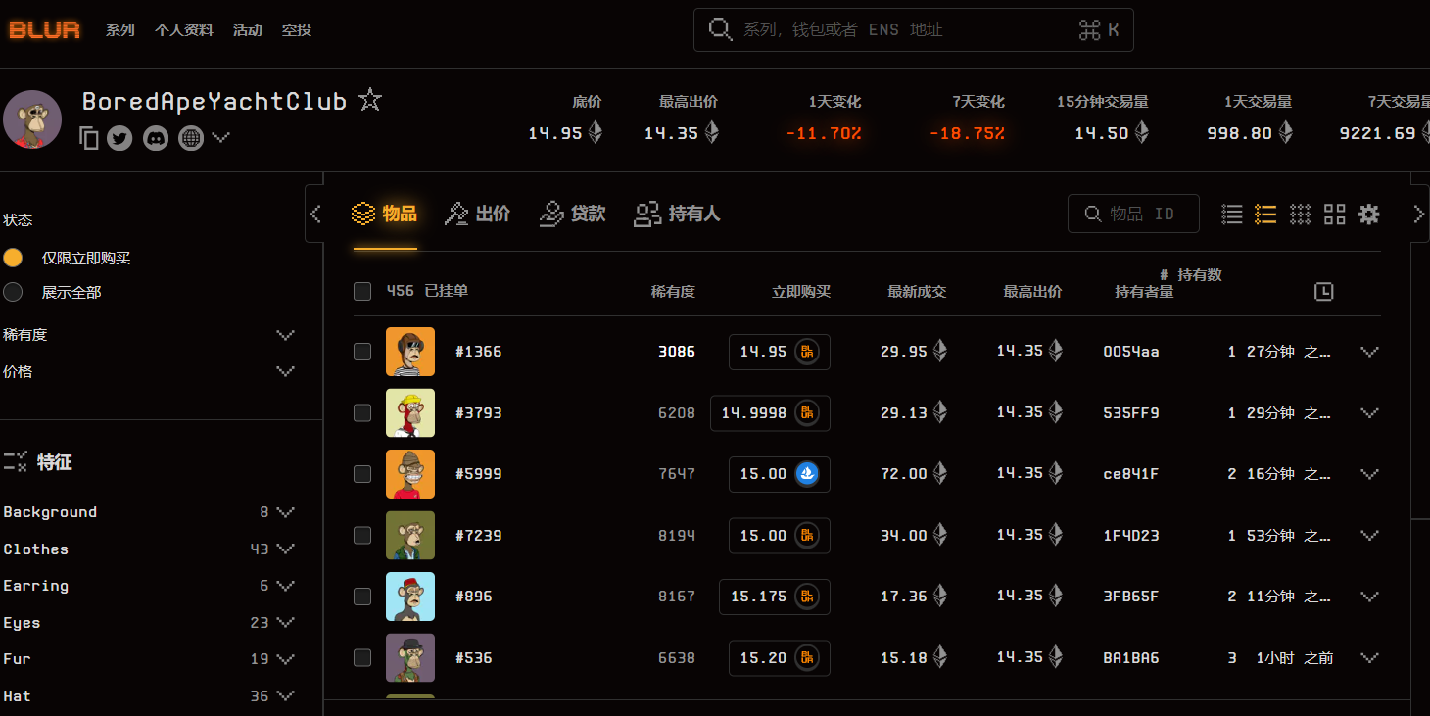This screenshot has width=1430, height=716.
Task: Select the 展示全部 radio option
Action: [x=13, y=292]
